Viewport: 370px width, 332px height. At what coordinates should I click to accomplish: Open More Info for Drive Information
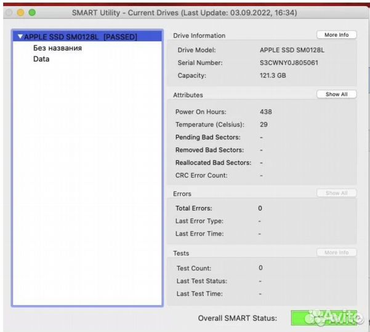tap(336, 35)
